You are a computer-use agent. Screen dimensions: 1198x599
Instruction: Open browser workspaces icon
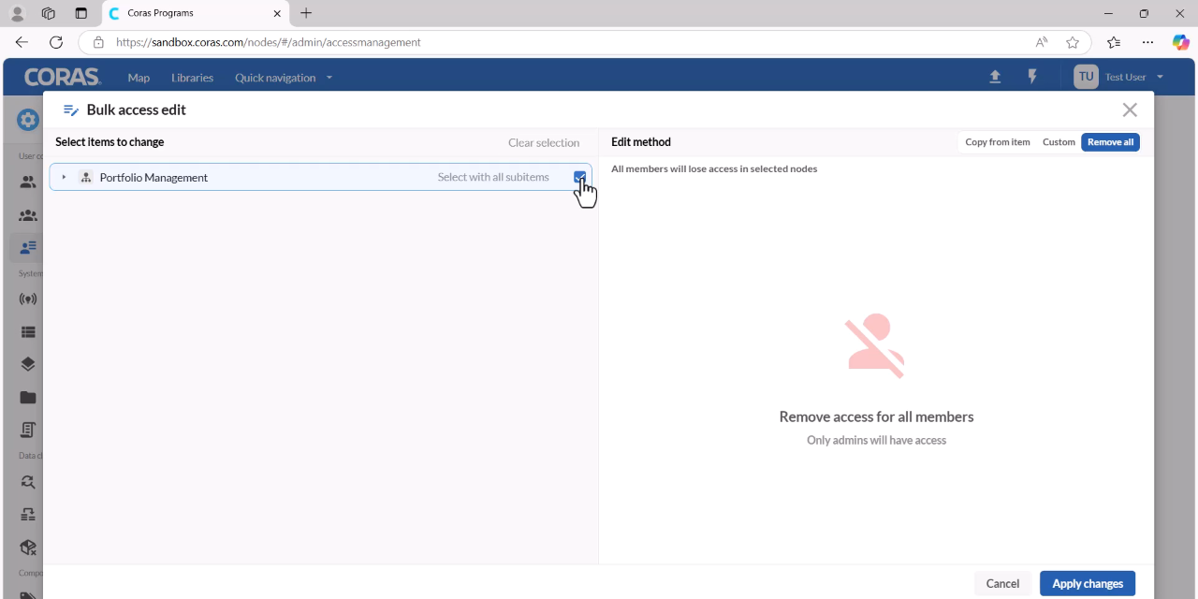pyautogui.click(x=49, y=13)
